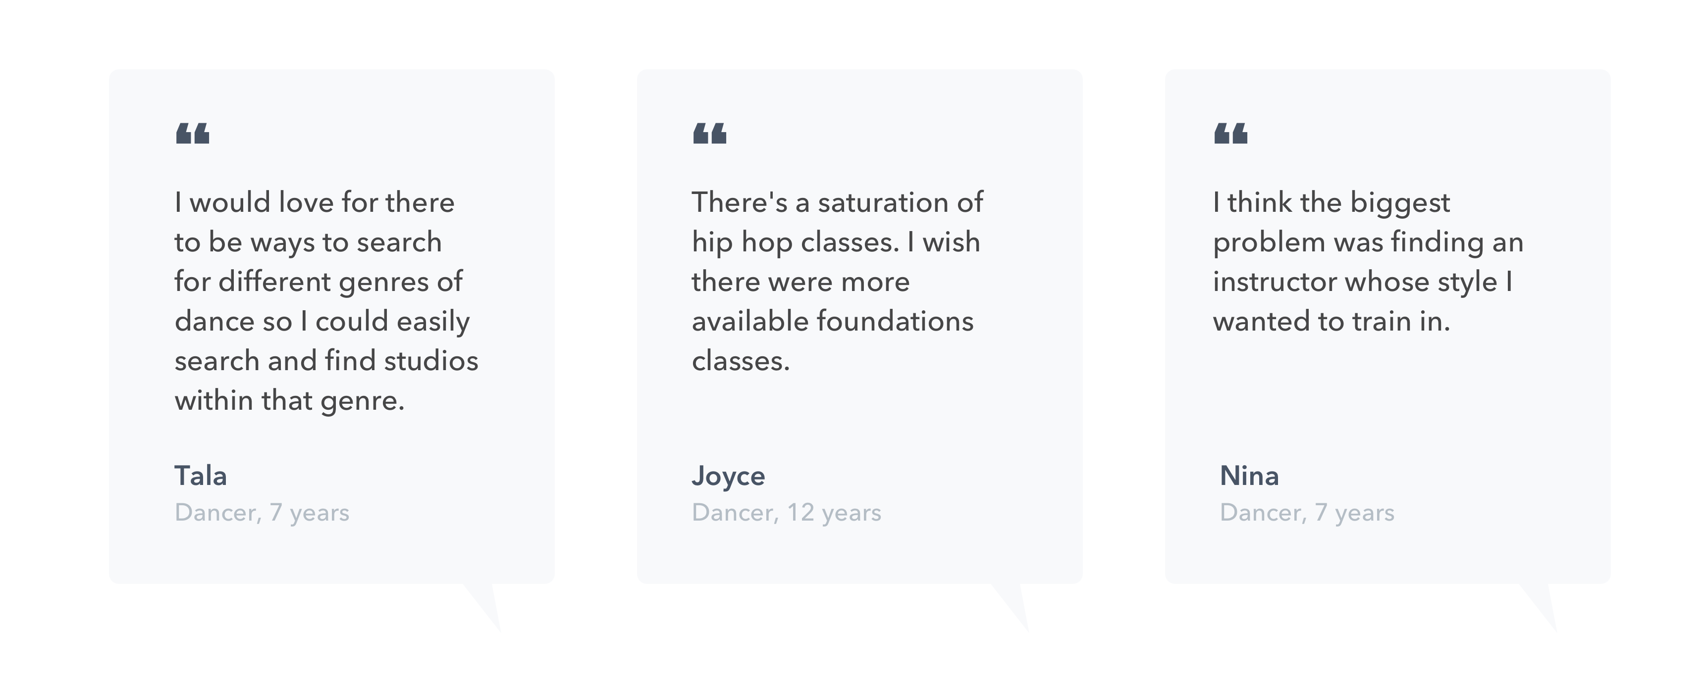This screenshot has width=1704, height=674.
Task: Click the empty area below Nina's quote text
Action: (1368, 396)
